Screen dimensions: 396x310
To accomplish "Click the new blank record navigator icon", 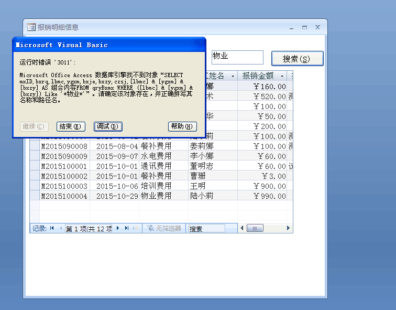I will 136,228.
